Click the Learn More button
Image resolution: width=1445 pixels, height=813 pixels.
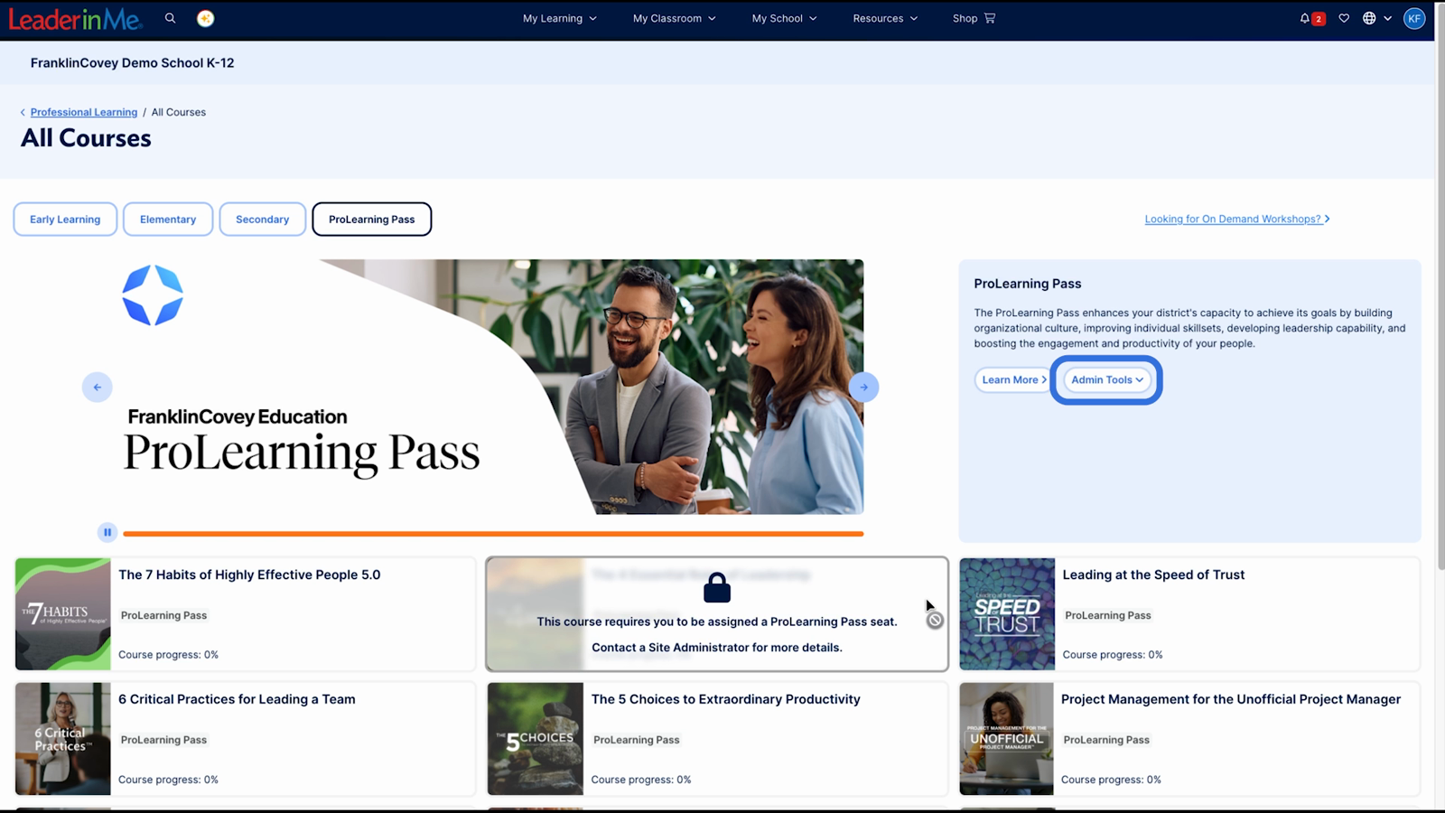(1013, 380)
